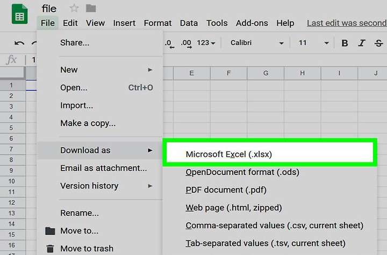Open the Calibri font dropdown

tap(257, 43)
